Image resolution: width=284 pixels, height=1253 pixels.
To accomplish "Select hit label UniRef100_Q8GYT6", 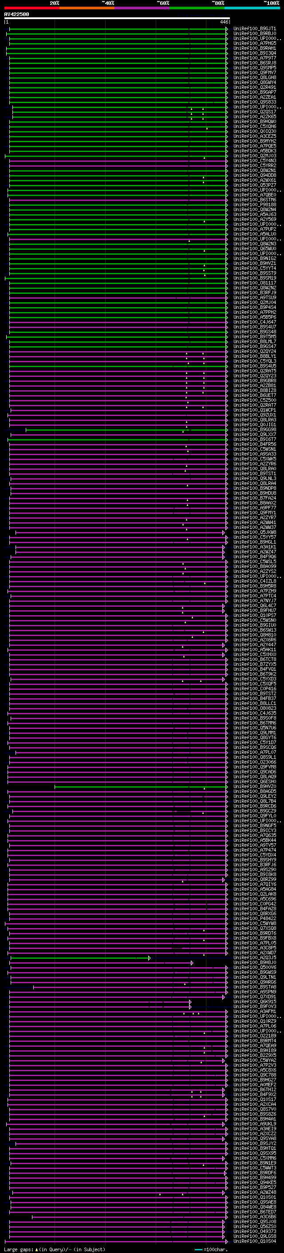I will (x=254, y=737).
